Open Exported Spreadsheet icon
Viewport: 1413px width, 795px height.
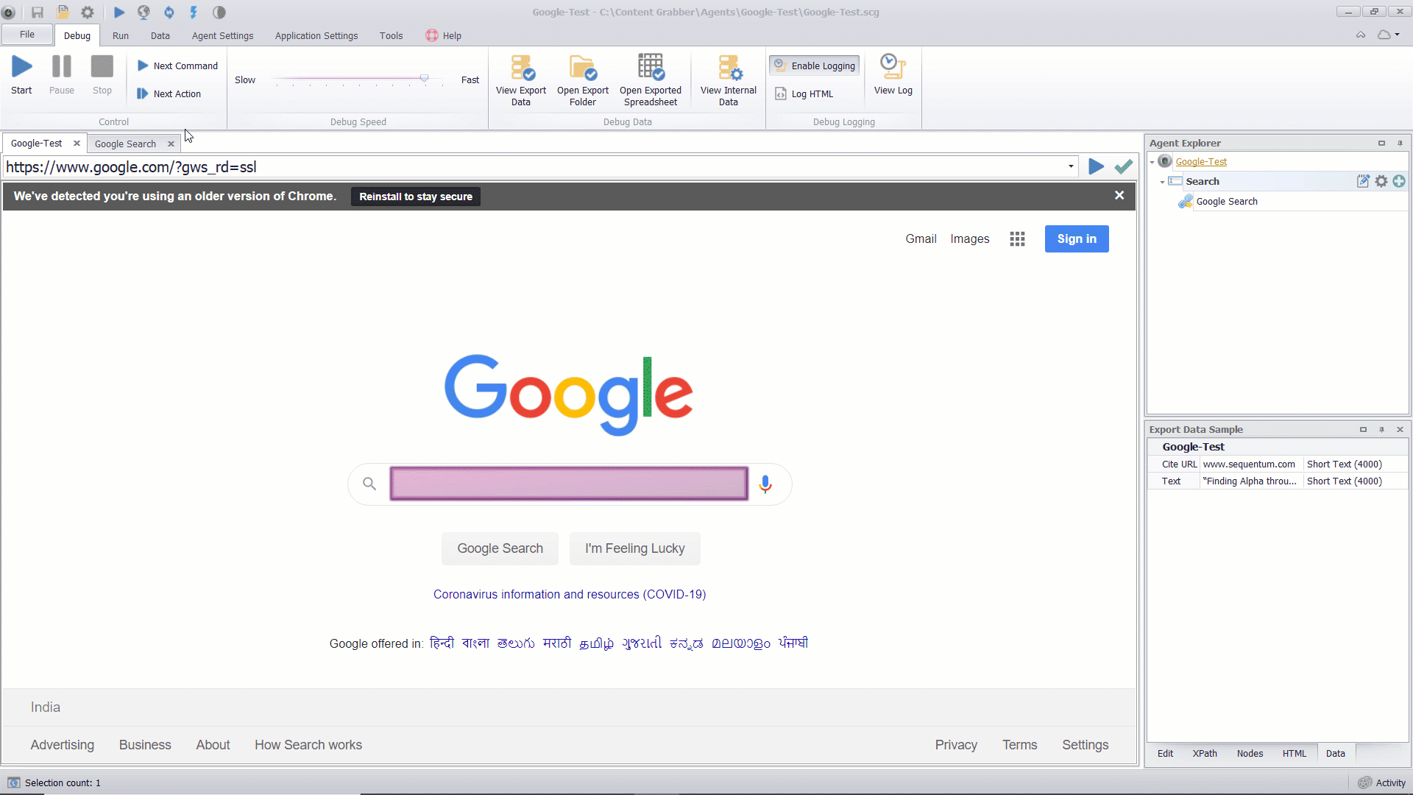pyautogui.click(x=651, y=68)
